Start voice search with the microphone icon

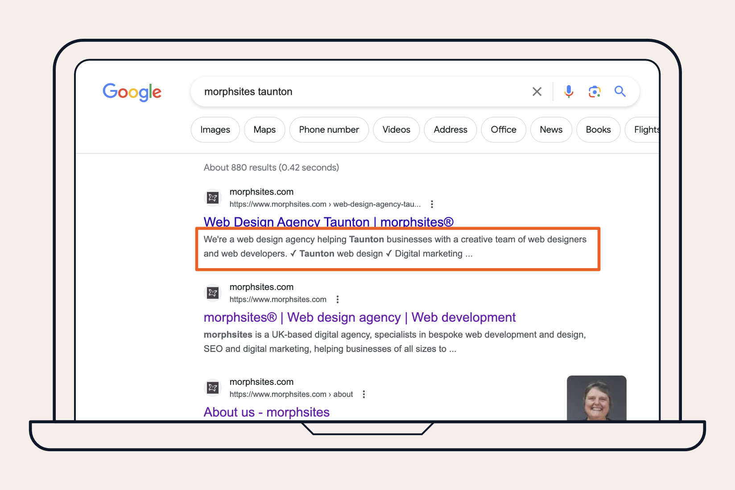tap(569, 91)
